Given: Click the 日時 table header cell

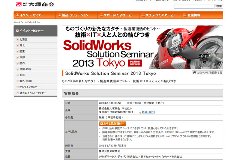Looking at the screenshot, I should point(81,103).
